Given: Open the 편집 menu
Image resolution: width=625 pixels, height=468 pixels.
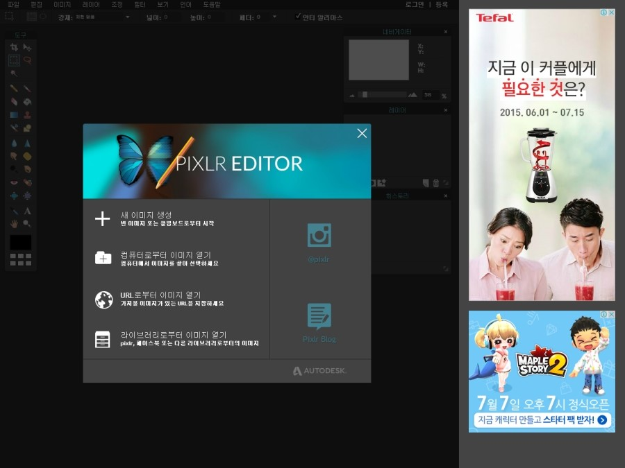Looking at the screenshot, I should tap(36, 5).
